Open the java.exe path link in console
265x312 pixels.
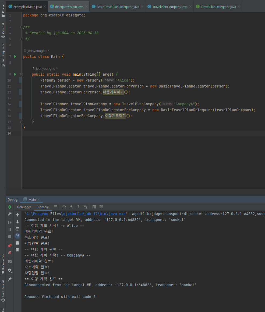point(93,214)
